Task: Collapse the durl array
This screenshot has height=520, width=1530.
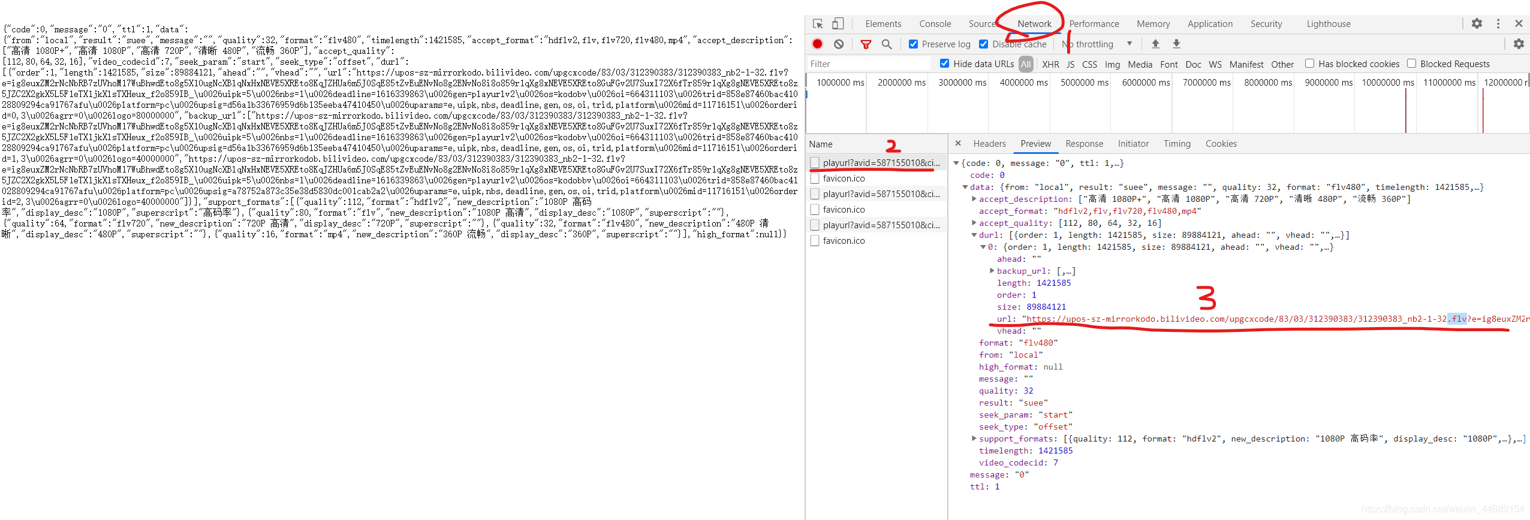Action: pyautogui.click(x=974, y=235)
